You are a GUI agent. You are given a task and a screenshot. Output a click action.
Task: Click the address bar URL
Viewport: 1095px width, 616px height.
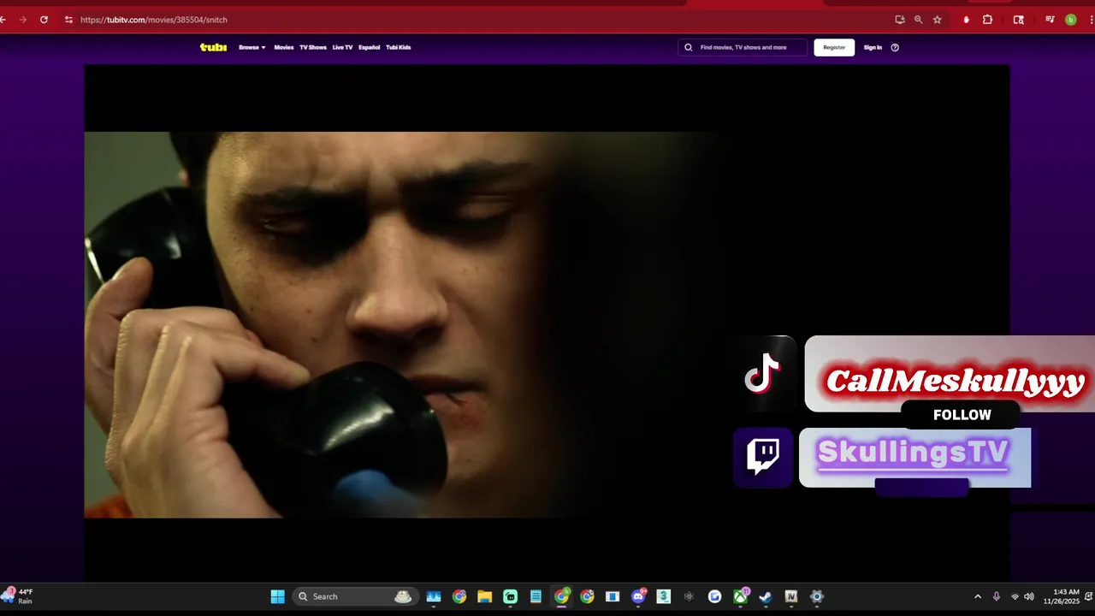(x=154, y=20)
